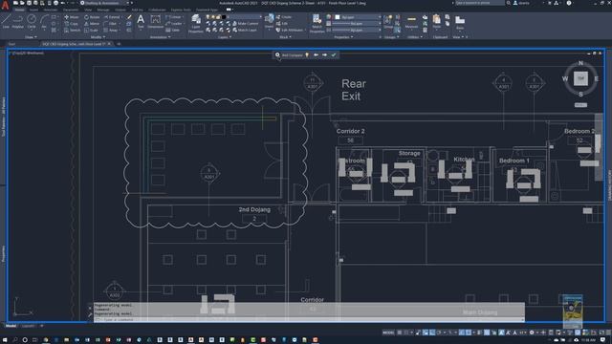Activate the Stretch command

(73, 30)
